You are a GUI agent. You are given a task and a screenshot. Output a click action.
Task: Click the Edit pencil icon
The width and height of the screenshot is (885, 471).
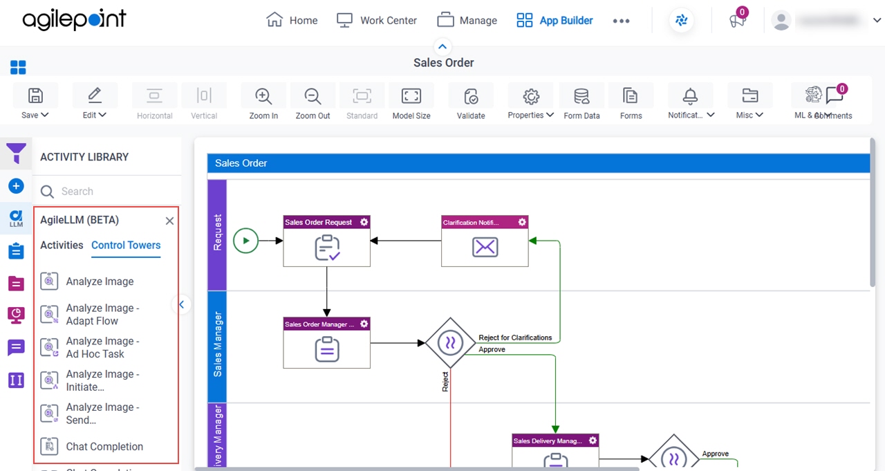click(95, 95)
